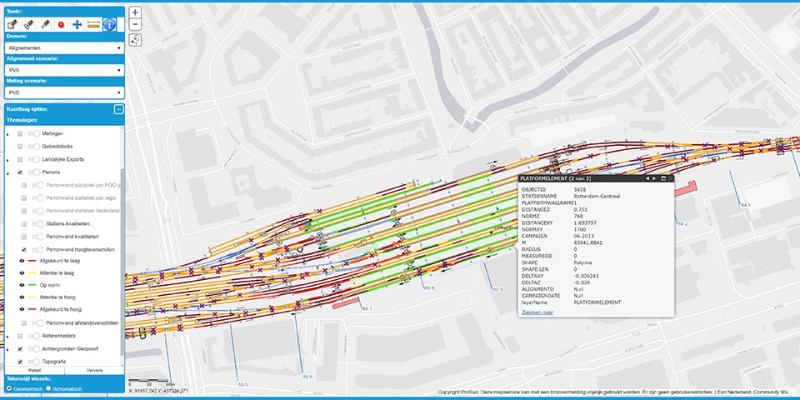Maximize the PLATFORMELEMENT popup window

pos(663,178)
